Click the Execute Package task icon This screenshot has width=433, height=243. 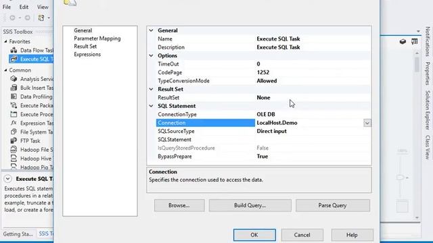coord(14,105)
